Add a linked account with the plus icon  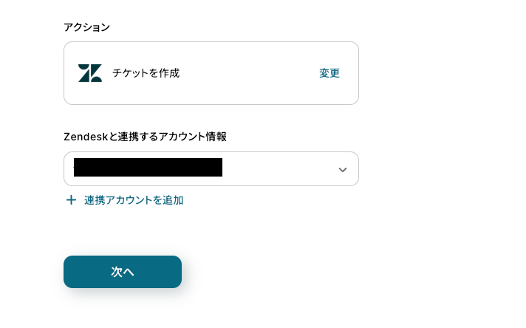click(x=71, y=200)
